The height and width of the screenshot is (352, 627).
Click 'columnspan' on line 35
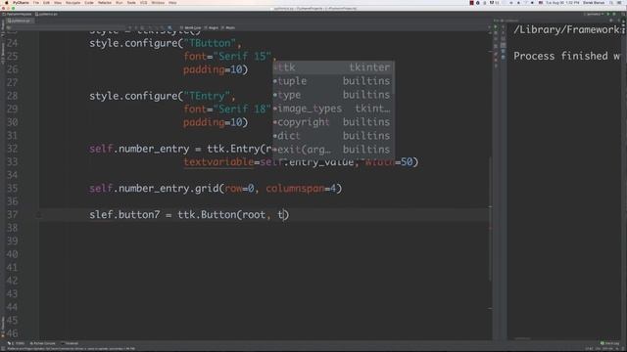pyautogui.click(x=295, y=189)
